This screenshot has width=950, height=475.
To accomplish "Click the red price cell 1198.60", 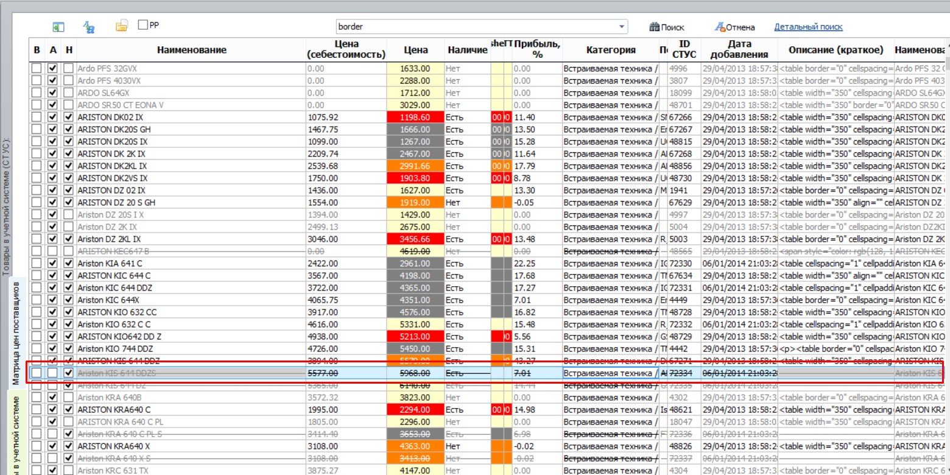I will pyautogui.click(x=415, y=118).
